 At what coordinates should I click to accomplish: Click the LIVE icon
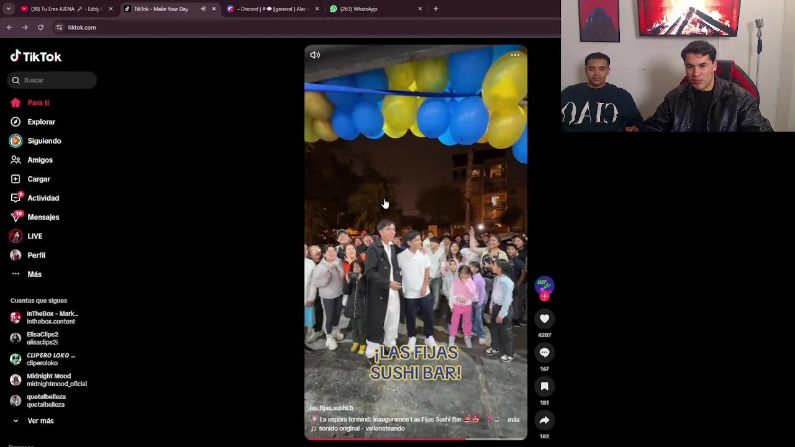[16, 237]
